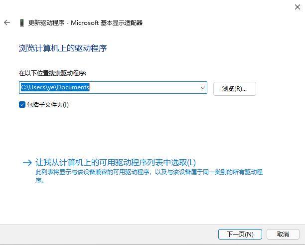The height and width of the screenshot is (245, 305).
Task: Expand the driver search path dropdown arrow
Action: [x=203, y=87]
